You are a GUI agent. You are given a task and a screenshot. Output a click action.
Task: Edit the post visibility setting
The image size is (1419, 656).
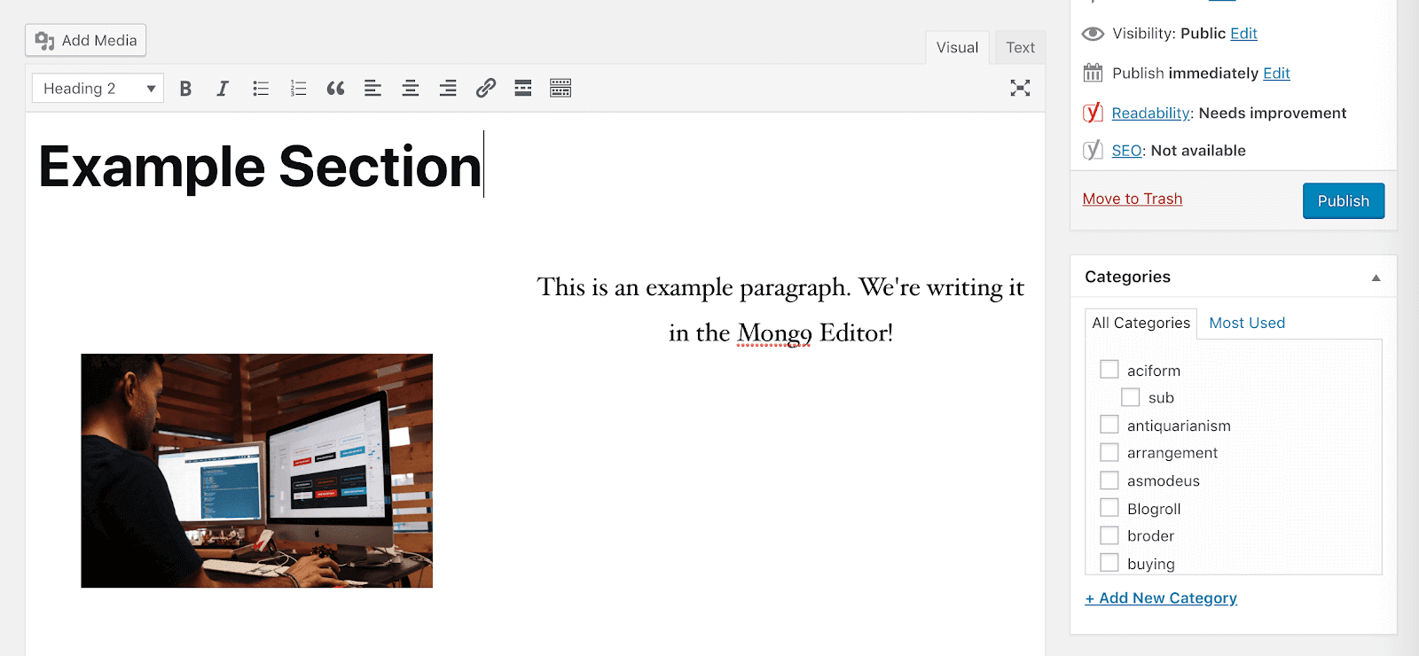tap(1243, 34)
